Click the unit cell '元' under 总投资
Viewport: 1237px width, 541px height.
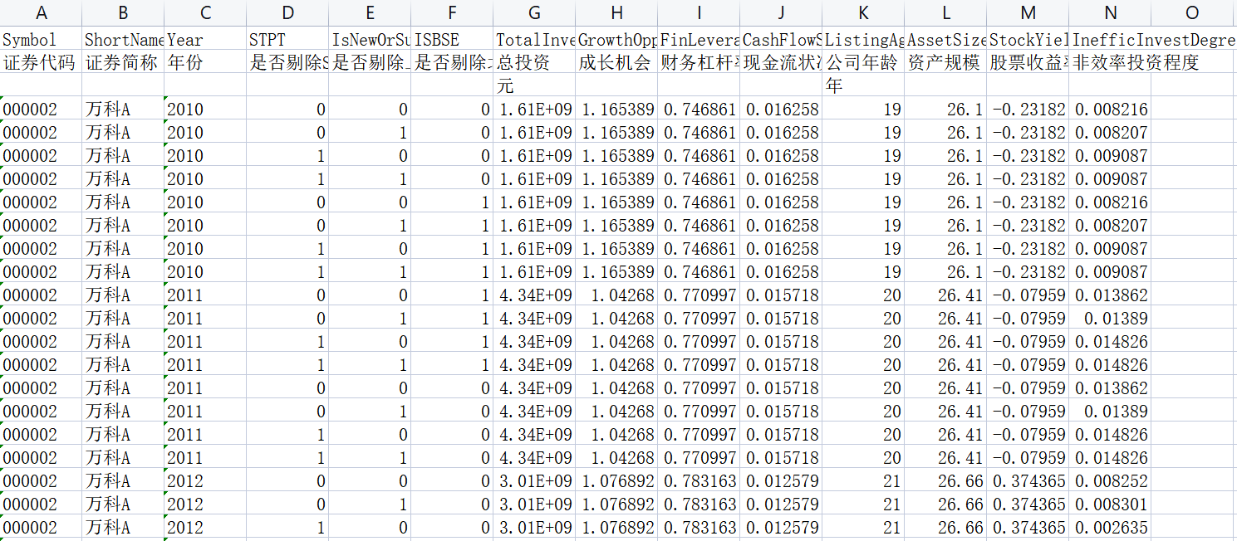point(535,85)
